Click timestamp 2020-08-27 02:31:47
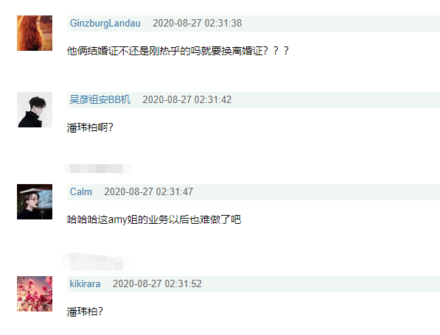440x335 pixels. [149, 191]
